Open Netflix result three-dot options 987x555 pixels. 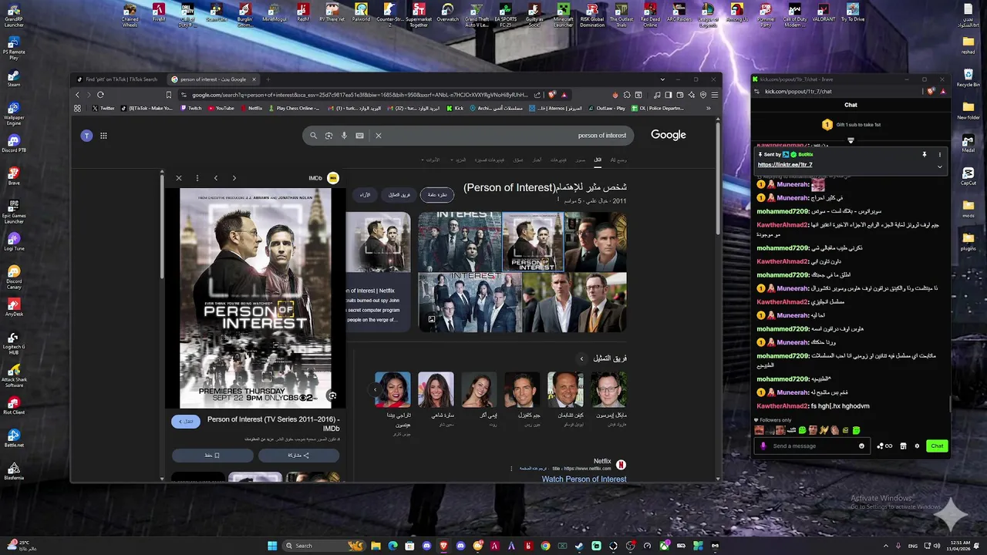[x=511, y=468]
